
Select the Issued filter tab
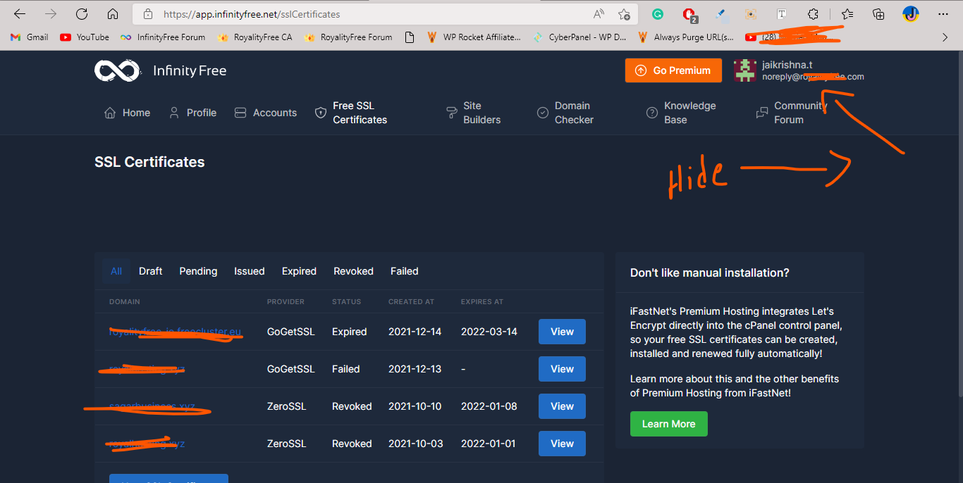pyautogui.click(x=250, y=271)
